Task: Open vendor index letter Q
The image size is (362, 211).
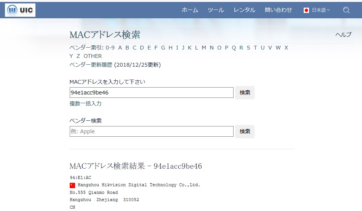Action: (x=234, y=48)
